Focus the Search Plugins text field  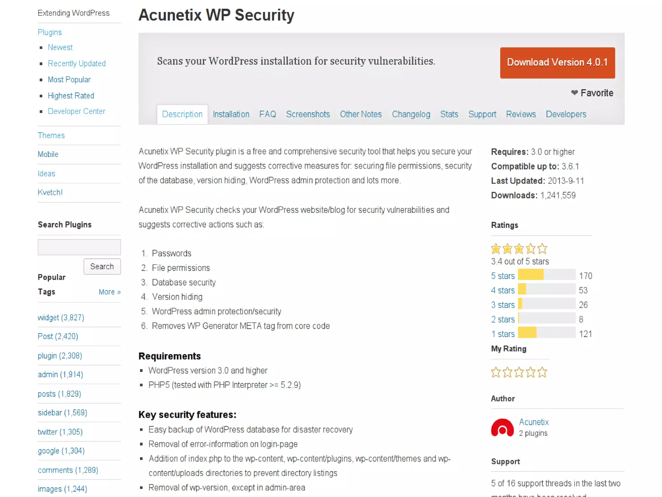[x=79, y=247]
